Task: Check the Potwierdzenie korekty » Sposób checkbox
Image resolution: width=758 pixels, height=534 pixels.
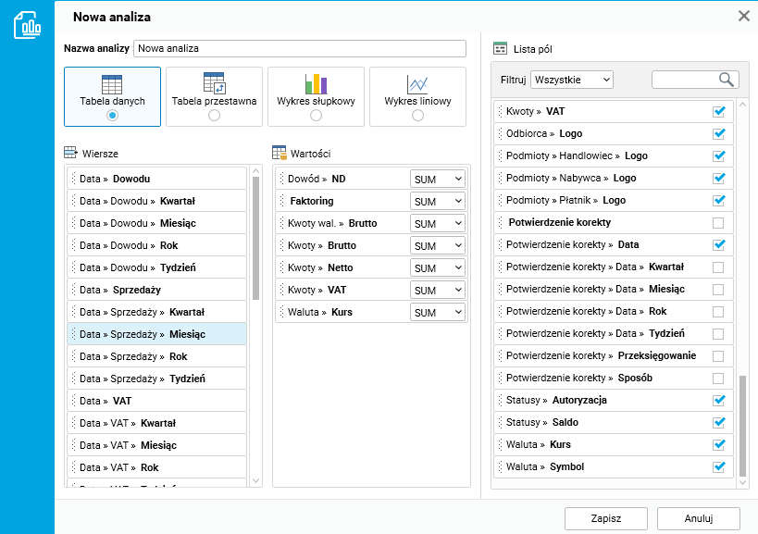Action: tap(718, 379)
